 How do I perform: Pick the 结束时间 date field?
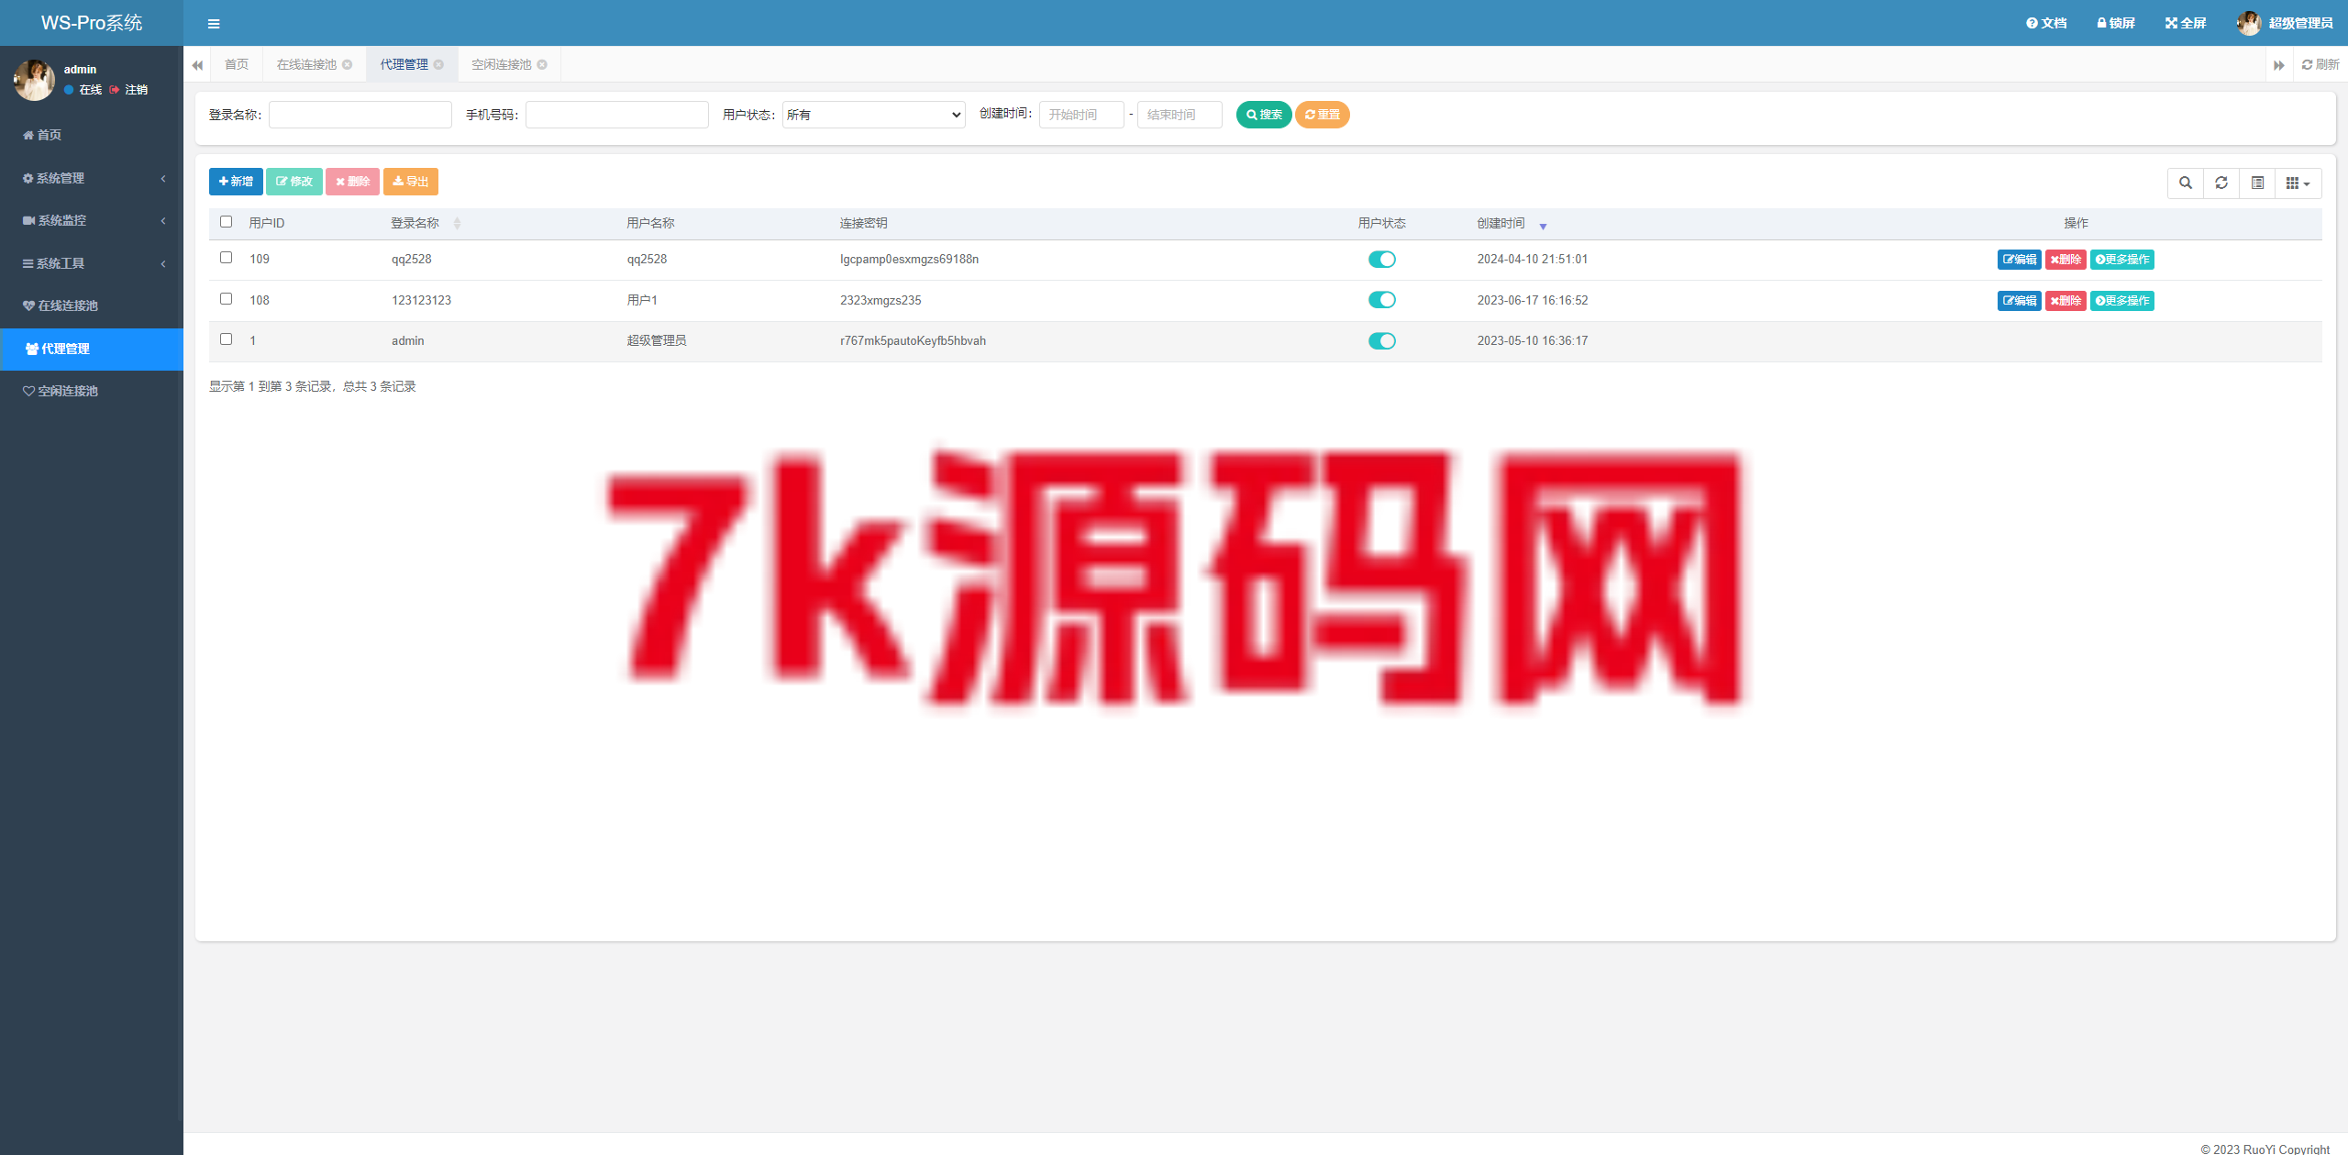point(1180,115)
